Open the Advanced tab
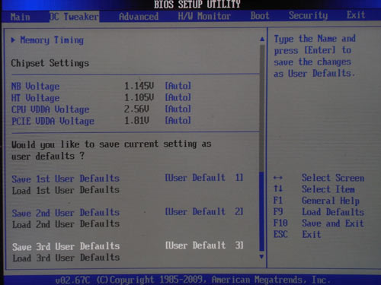This screenshot has height=285, width=381. point(139,17)
